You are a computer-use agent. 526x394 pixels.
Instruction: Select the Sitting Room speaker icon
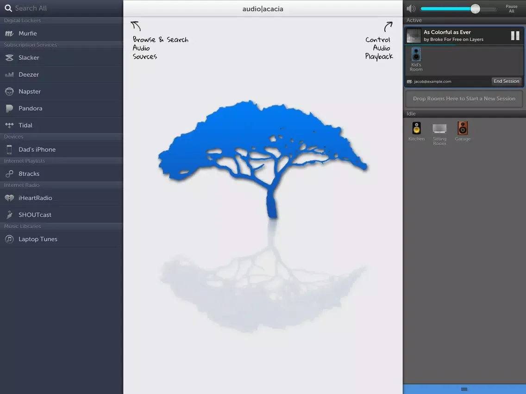click(x=439, y=128)
